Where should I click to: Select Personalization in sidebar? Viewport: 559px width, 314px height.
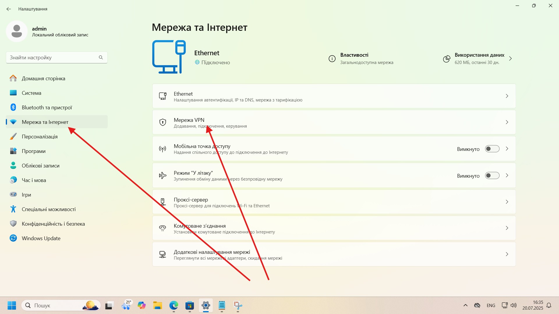40,137
